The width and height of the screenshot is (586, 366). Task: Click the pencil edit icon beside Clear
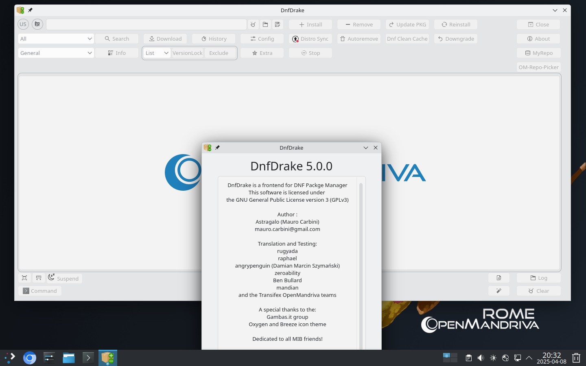tap(499, 291)
